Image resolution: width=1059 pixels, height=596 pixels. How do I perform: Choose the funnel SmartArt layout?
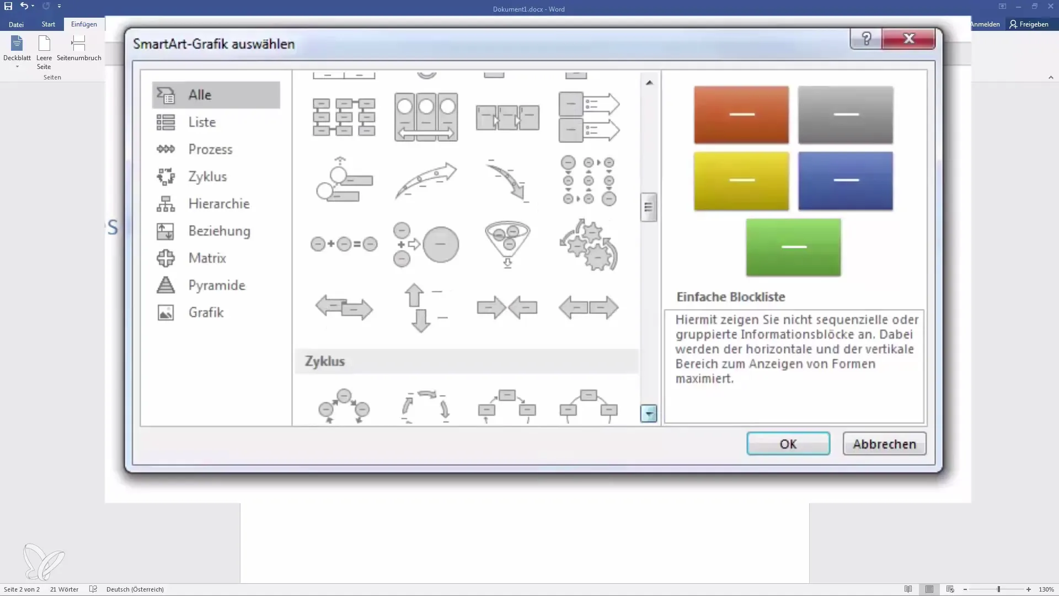click(x=507, y=244)
